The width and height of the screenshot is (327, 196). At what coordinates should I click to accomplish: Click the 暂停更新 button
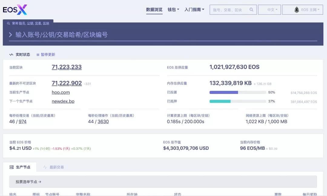tap(46, 55)
